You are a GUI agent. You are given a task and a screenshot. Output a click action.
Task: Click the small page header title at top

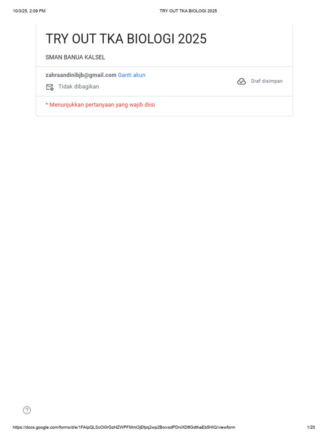188,11
